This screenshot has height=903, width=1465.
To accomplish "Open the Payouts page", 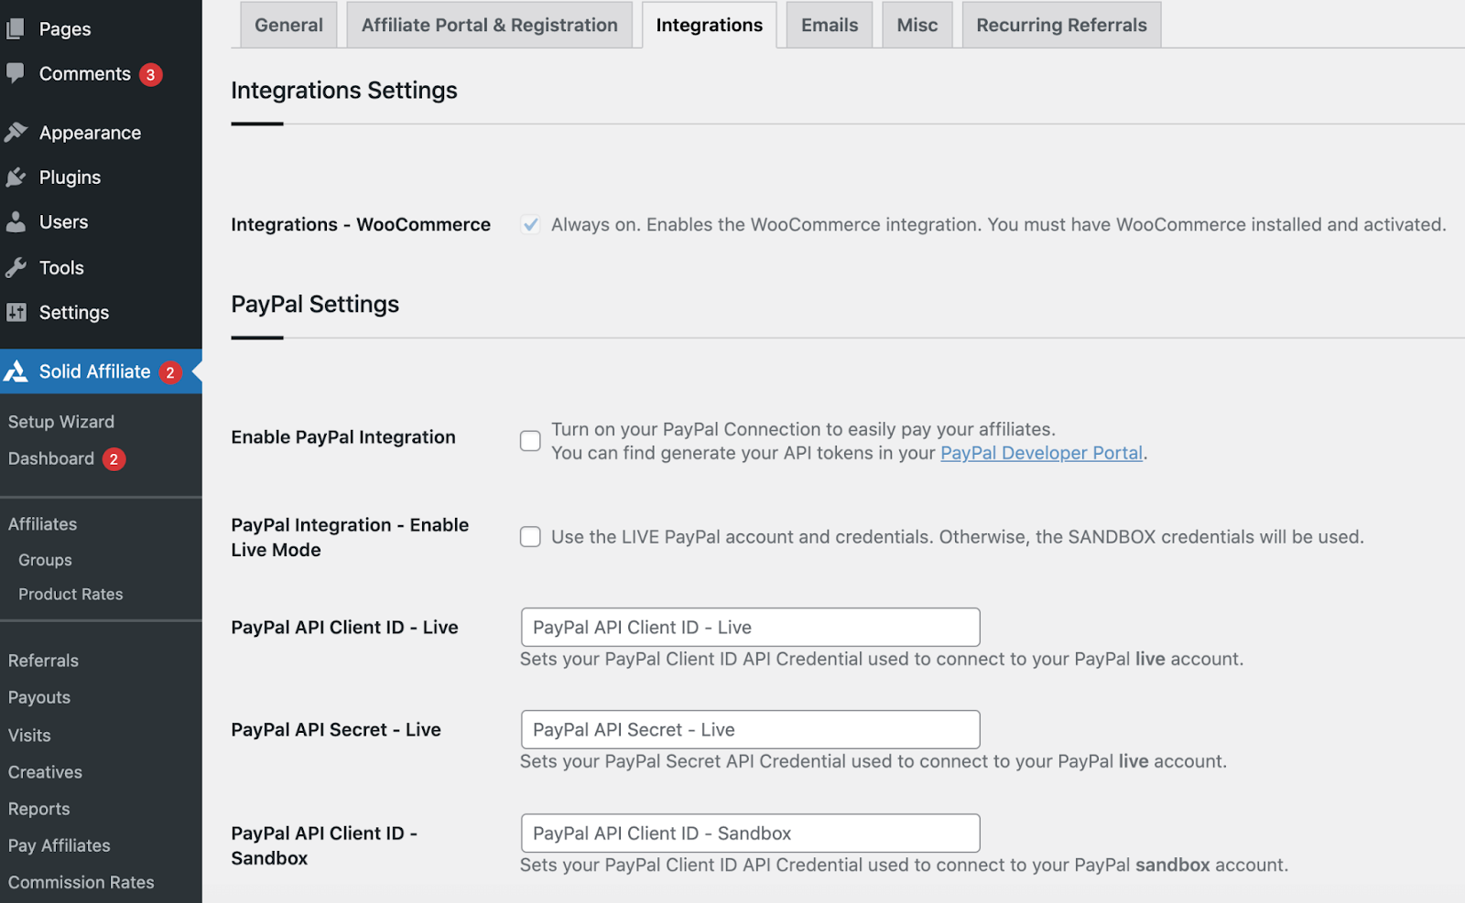I will (x=39, y=697).
